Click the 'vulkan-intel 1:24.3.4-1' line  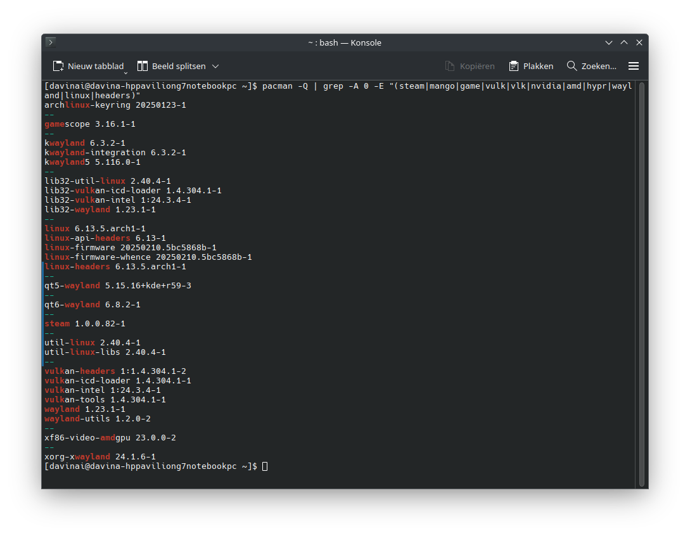coord(103,390)
